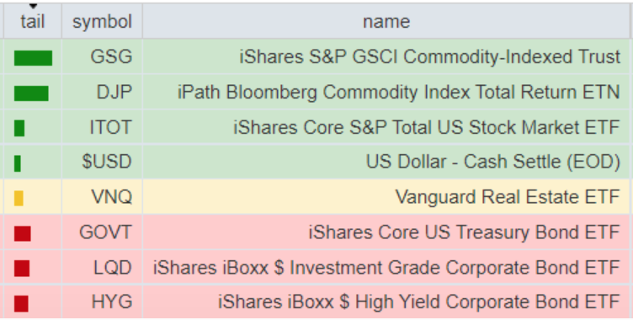Sort by the name column header
Screen dimensions: 633x320
pos(386,21)
